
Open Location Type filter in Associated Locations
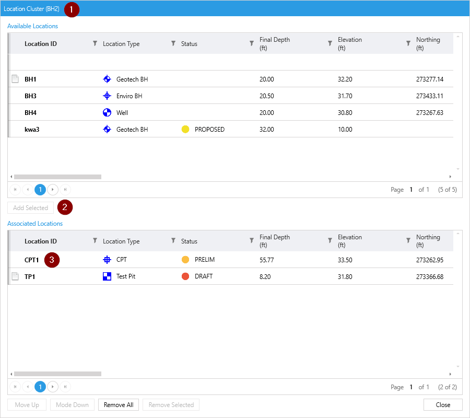(x=173, y=241)
